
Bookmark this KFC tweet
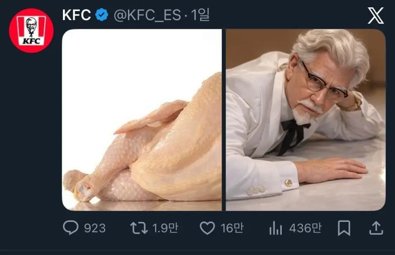pyautogui.click(x=344, y=228)
